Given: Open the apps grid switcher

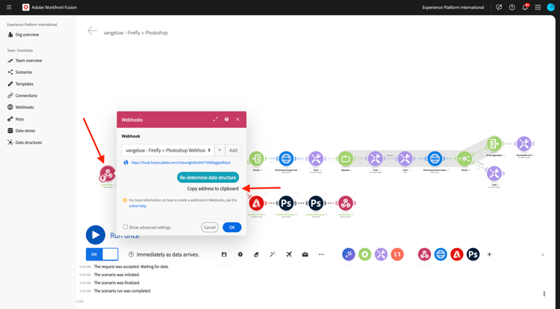Looking at the screenshot, I should pos(538,7).
